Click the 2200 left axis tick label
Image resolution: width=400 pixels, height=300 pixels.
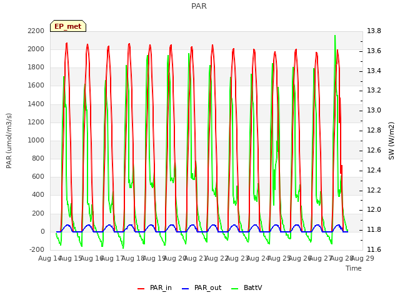coord(36,31)
